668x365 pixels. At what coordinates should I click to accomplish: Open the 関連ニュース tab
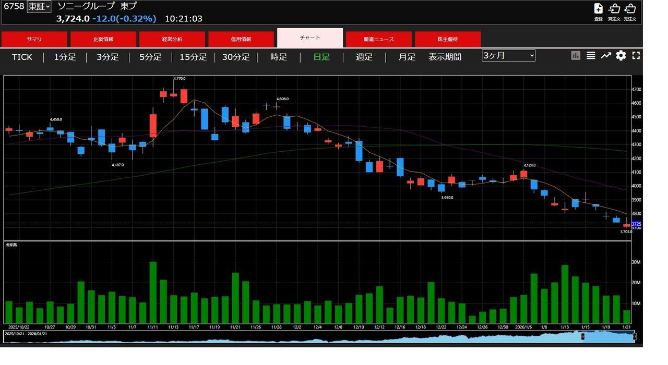(x=379, y=39)
